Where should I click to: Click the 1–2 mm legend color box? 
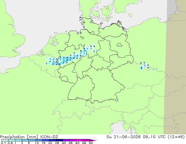18,140
